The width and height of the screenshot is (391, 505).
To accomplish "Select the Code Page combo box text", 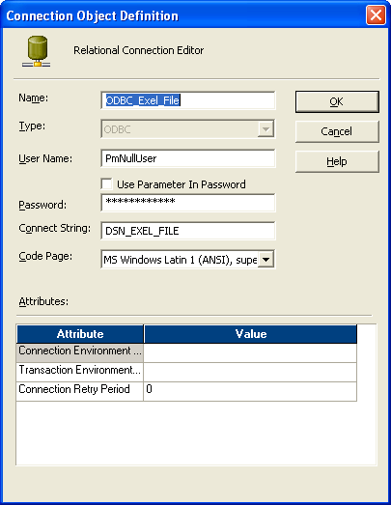I will pos(180,260).
